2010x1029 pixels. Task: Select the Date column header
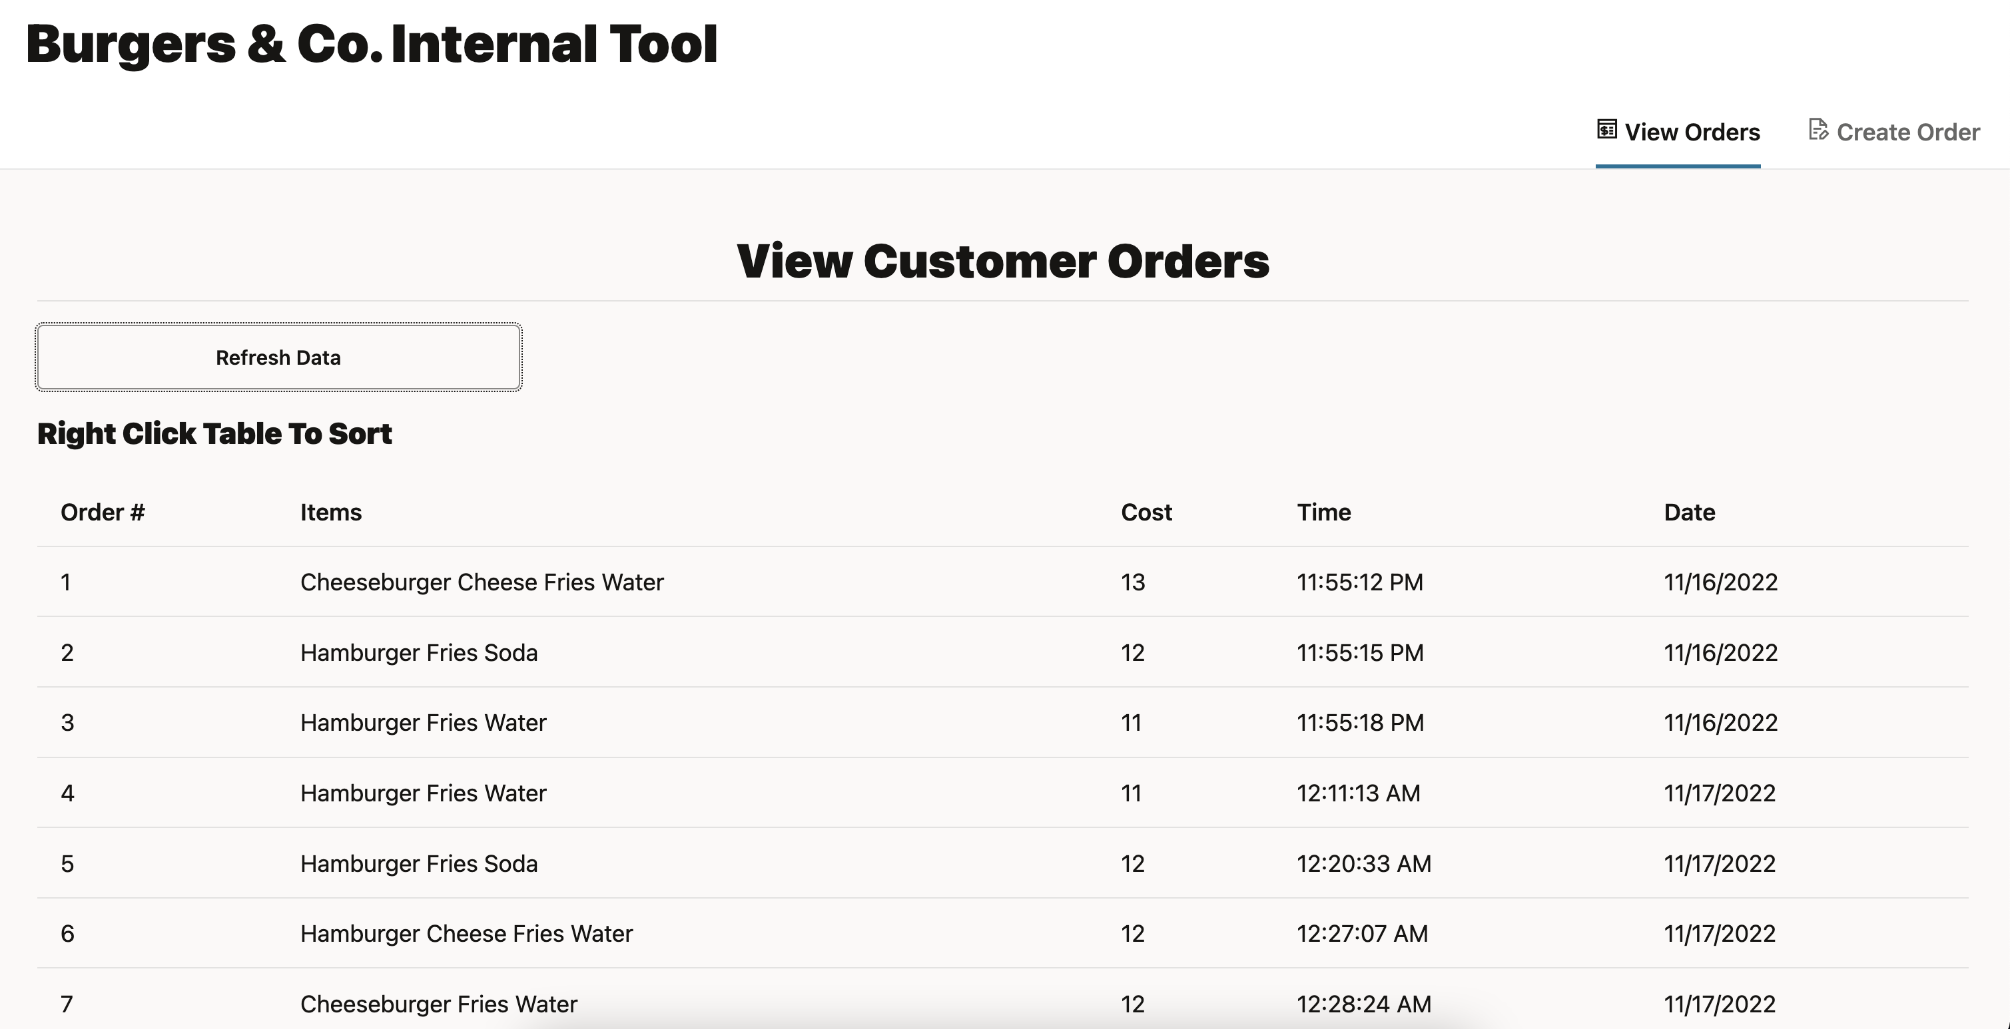(x=1689, y=512)
